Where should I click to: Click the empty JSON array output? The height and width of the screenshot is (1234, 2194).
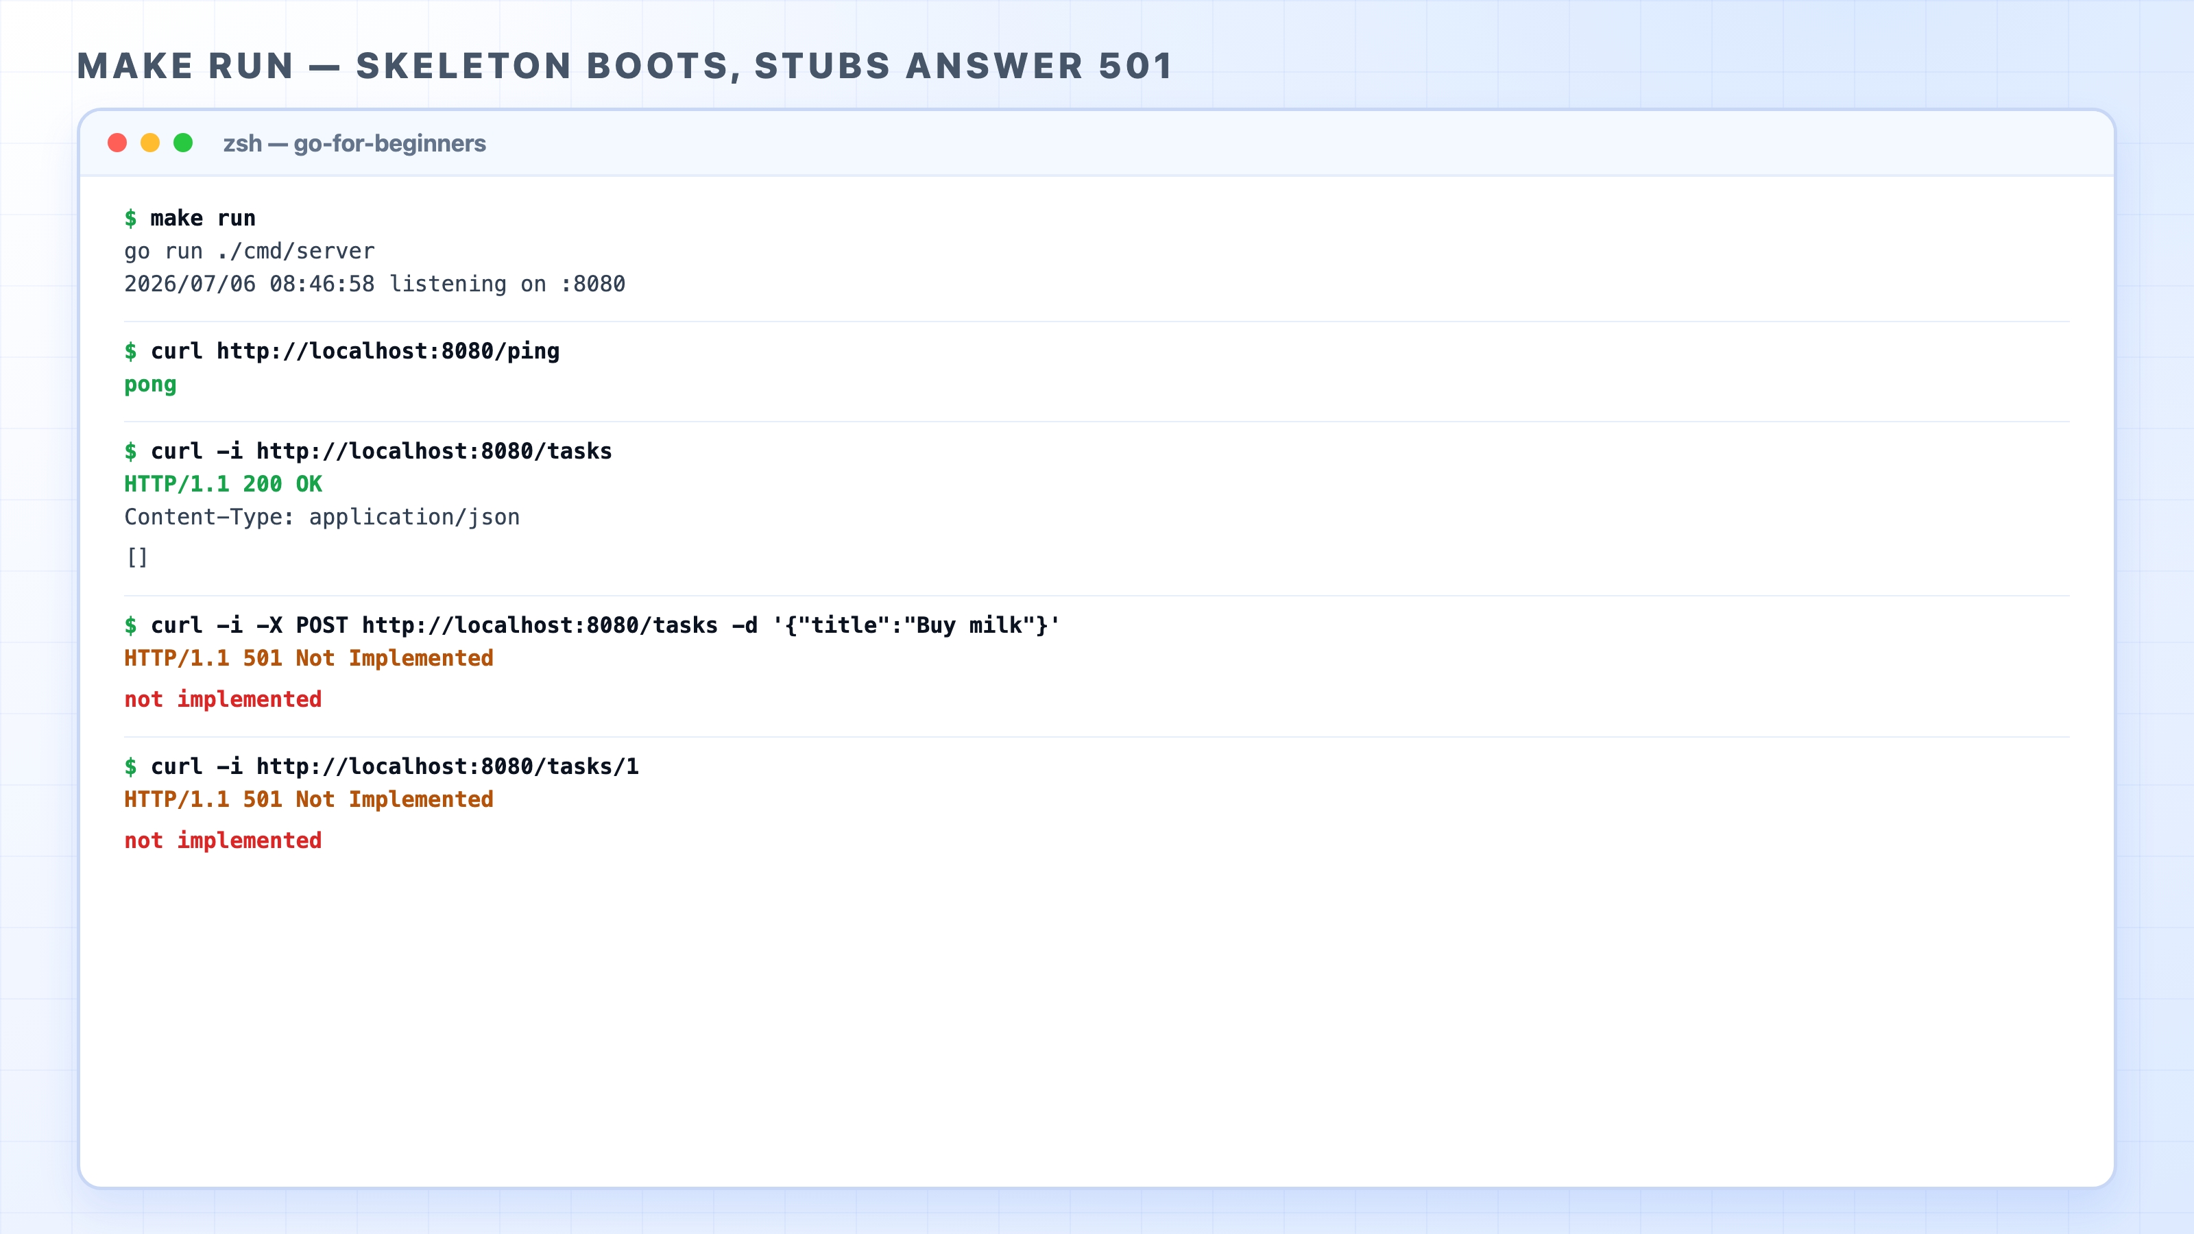click(137, 558)
